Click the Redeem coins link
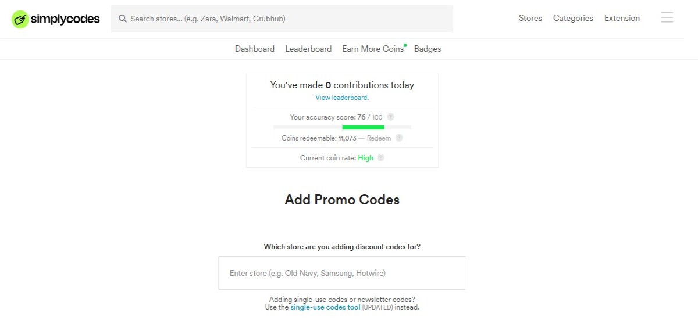This screenshot has width=698, height=331. tap(379, 138)
